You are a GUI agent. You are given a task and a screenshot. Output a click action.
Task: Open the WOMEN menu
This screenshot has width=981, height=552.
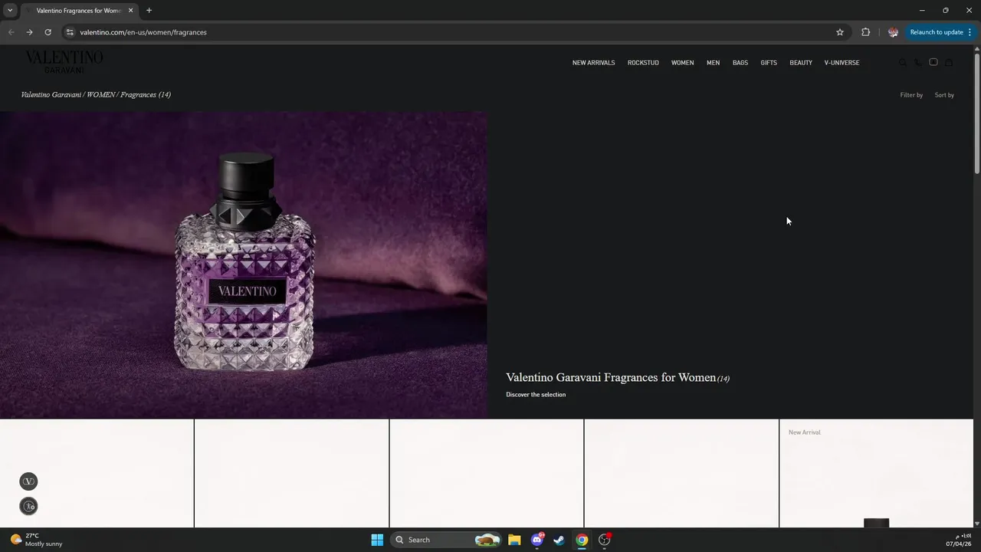coord(682,63)
